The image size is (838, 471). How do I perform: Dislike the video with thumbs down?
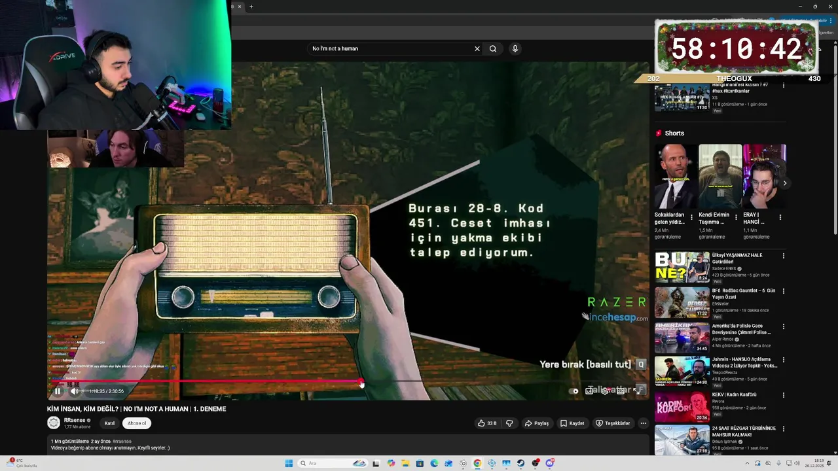click(x=509, y=423)
